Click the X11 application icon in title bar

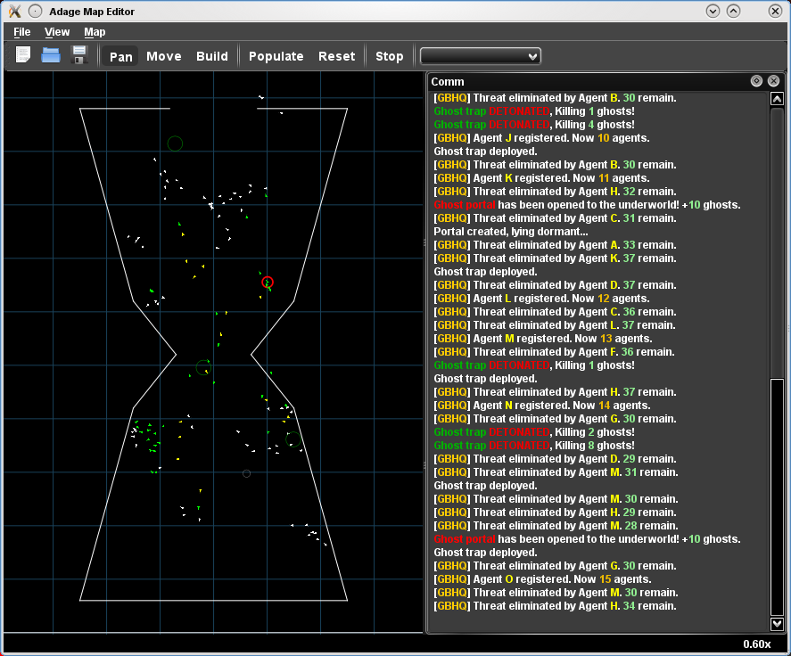(14, 11)
